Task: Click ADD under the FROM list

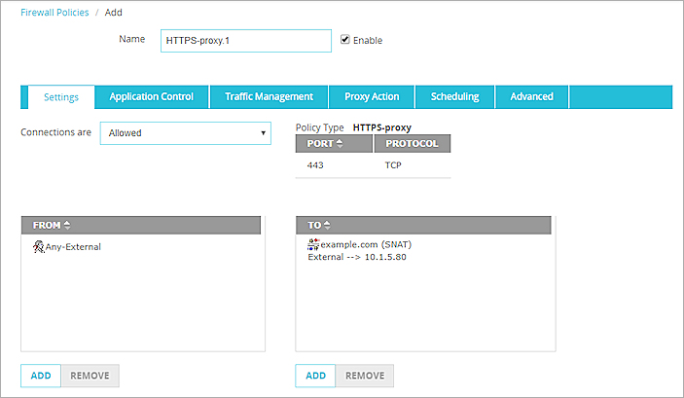Action: tap(41, 376)
